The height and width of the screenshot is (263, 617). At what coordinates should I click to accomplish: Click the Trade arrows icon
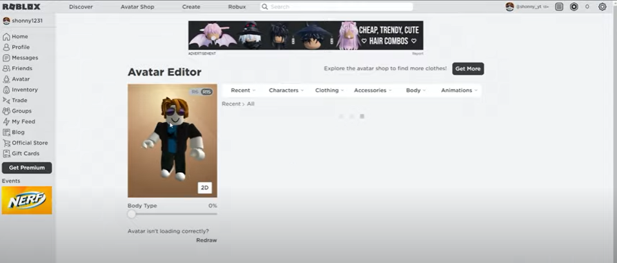click(x=6, y=101)
